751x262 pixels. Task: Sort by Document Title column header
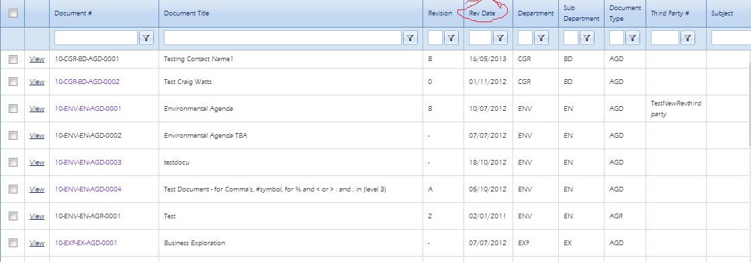point(186,13)
